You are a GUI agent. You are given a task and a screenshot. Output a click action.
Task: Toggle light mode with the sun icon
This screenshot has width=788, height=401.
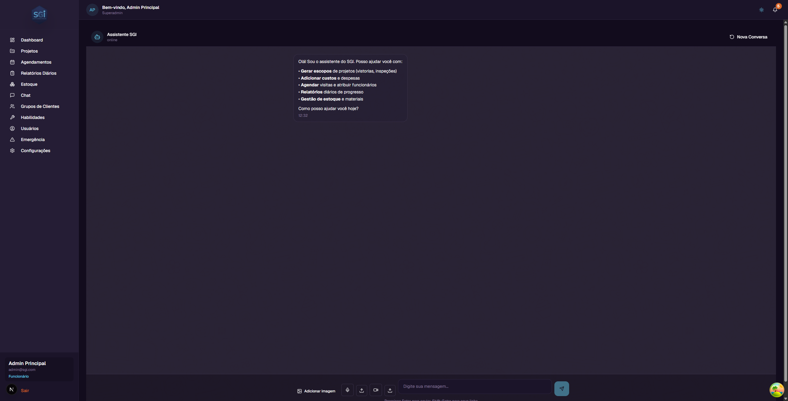coord(761,10)
